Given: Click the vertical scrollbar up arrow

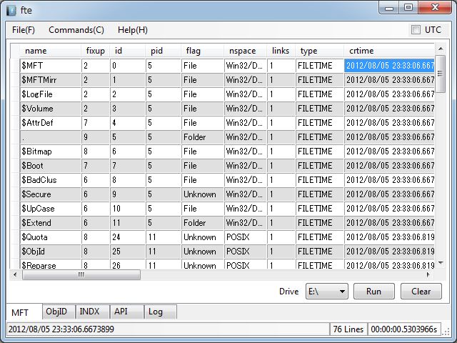Looking at the screenshot, I should 441,49.
